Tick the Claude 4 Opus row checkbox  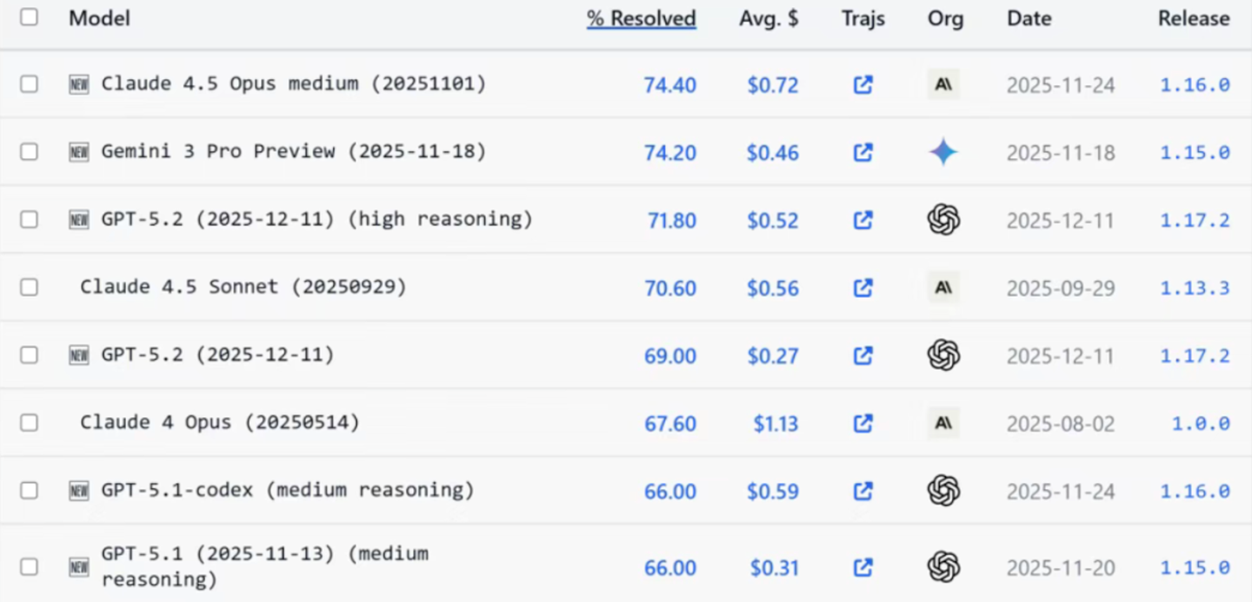[30, 423]
